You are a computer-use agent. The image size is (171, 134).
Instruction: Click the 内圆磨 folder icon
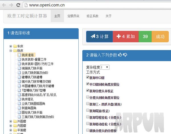[x=15, y=126]
